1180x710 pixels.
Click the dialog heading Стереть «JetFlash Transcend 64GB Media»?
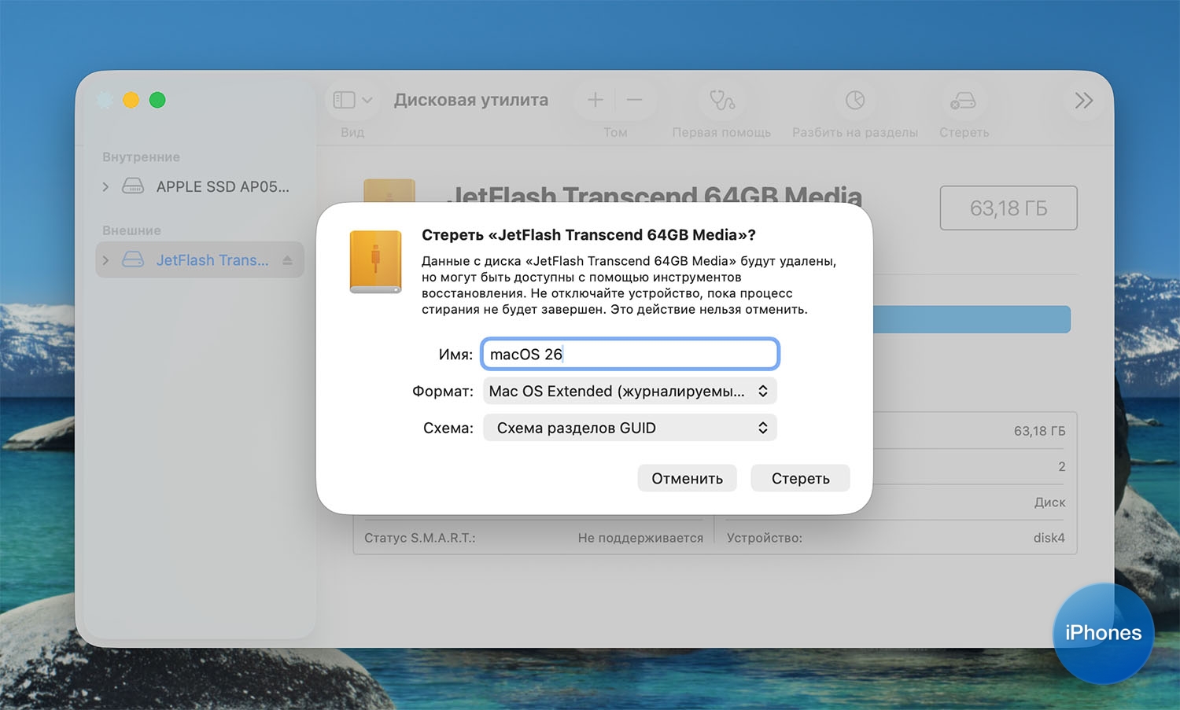(588, 234)
